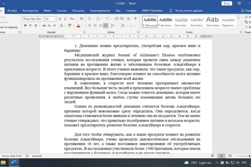Viewport: 251px width, 167px height.
Task: Click the proofing check icon in status bar
Action: click(x=27, y=156)
